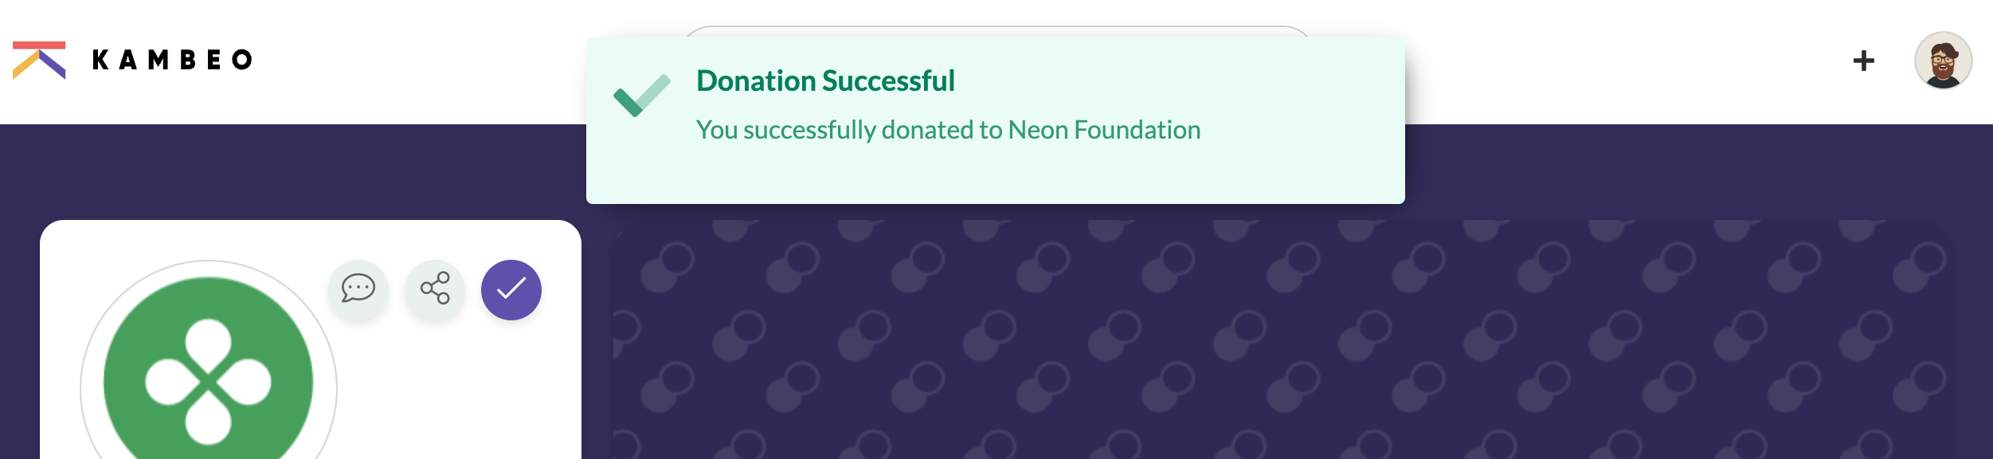Click the plus create icon in header
The width and height of the screenshot is (1993, 459).
1863,61
